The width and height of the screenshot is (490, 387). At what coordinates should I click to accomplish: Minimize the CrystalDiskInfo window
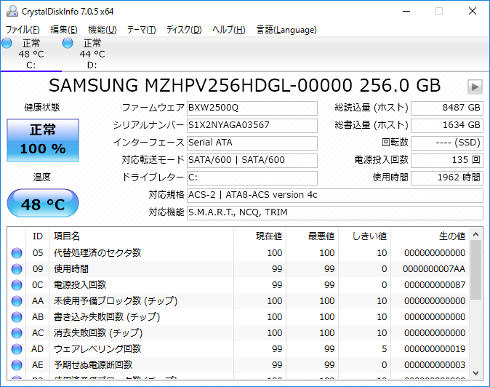point(406,11)
